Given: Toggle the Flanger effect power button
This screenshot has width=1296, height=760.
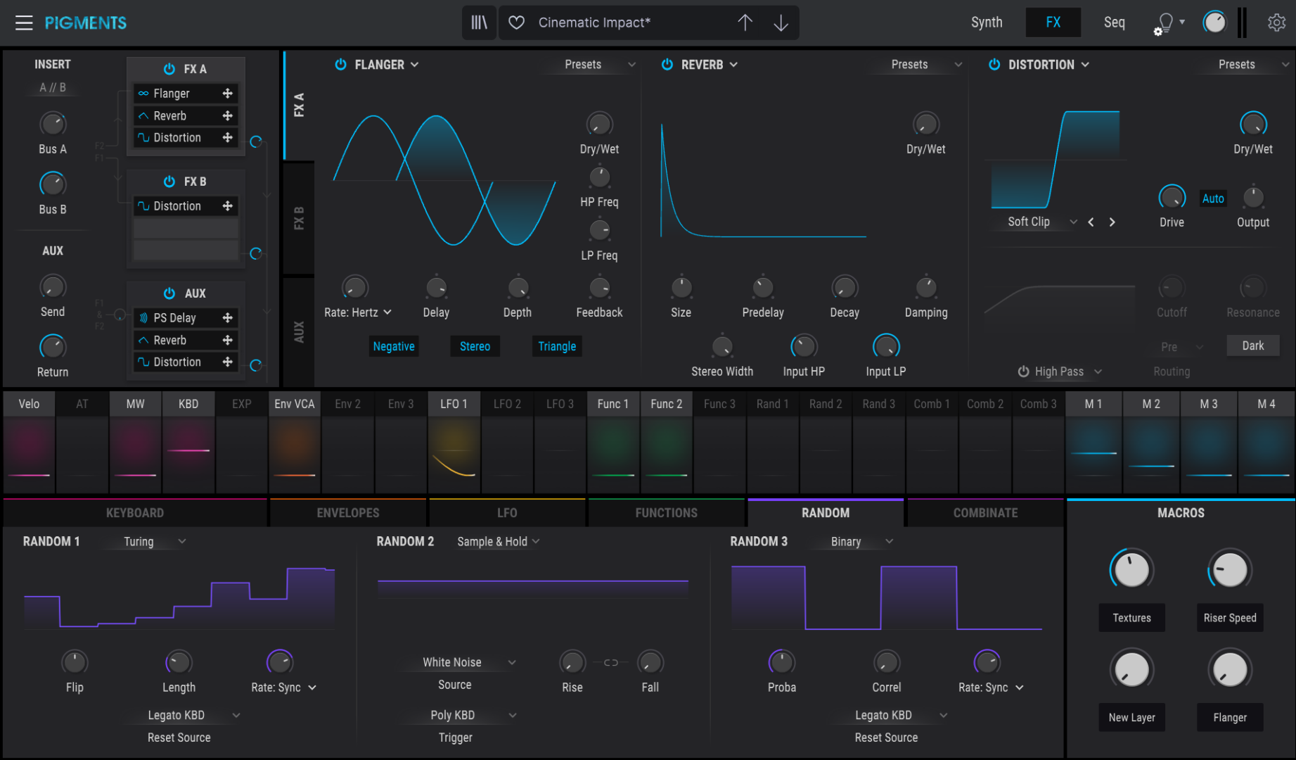Looking at the screenshot, I should pyautogui.click(x=341, y=65).
